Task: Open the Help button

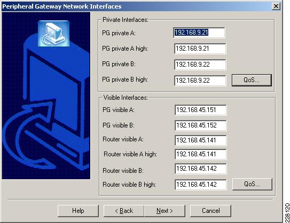Action: 78,211
